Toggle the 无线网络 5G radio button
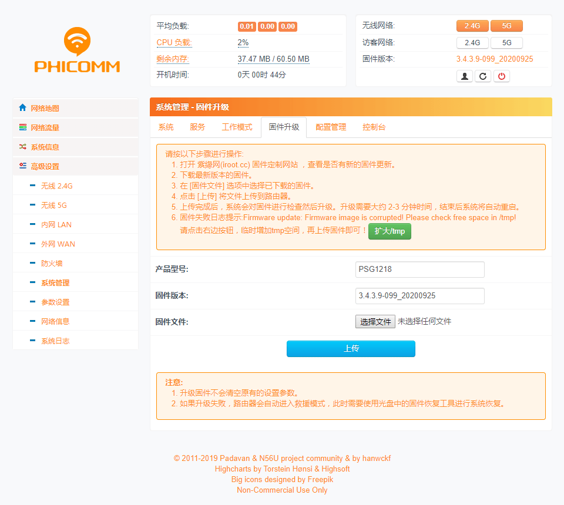The height and width of the screenshot is (505, 564). click(506, 26)
